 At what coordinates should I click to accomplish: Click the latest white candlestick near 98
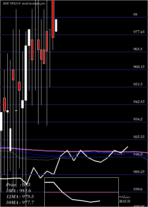[x=56, y=25]
